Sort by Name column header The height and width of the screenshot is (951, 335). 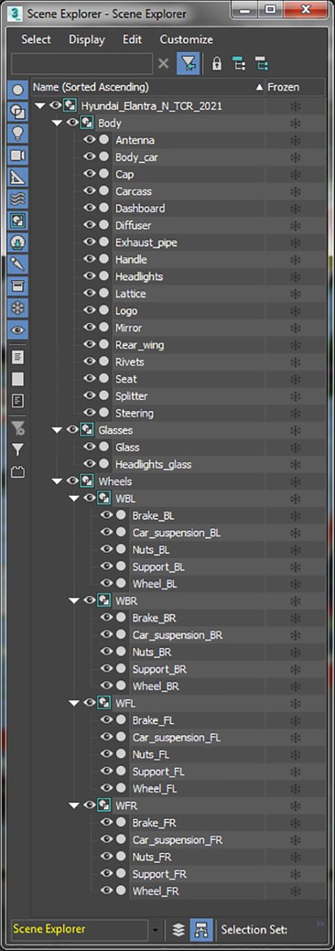coord(149,87)
